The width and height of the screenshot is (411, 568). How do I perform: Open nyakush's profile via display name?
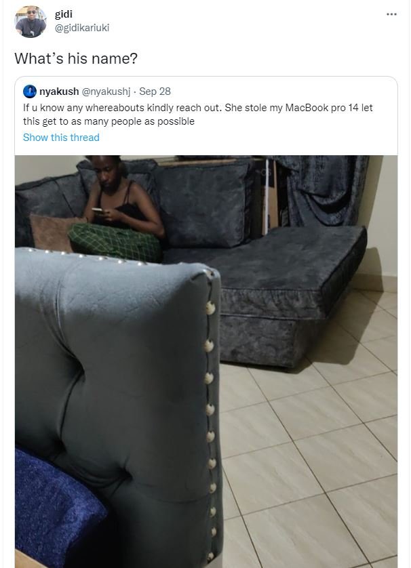59,92
